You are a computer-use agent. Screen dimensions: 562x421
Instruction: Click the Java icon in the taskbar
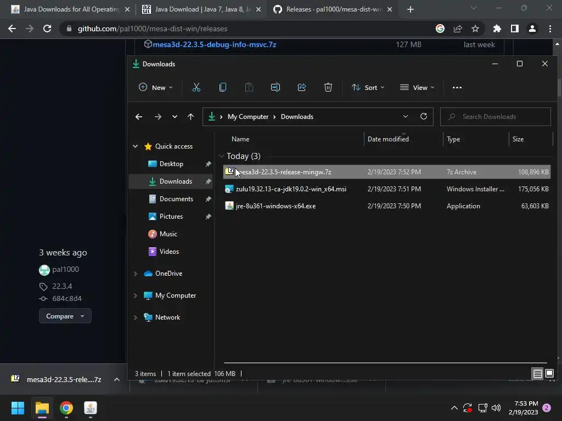pyautogui.click(x=91, y=408)
